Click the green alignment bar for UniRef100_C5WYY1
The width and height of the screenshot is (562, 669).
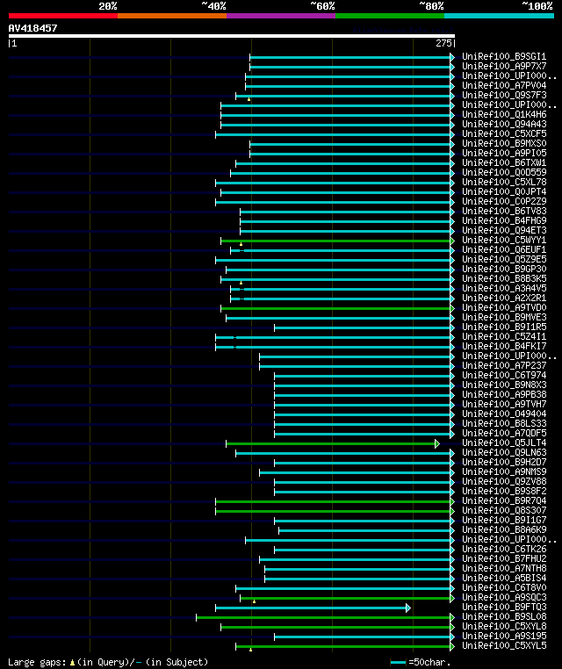(x=335, y=241)
